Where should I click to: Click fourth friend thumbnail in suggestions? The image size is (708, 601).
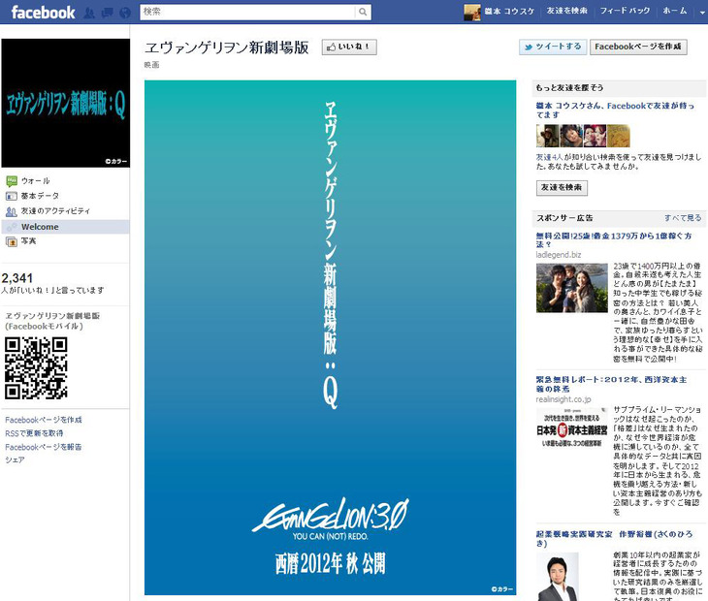[618, 136]
